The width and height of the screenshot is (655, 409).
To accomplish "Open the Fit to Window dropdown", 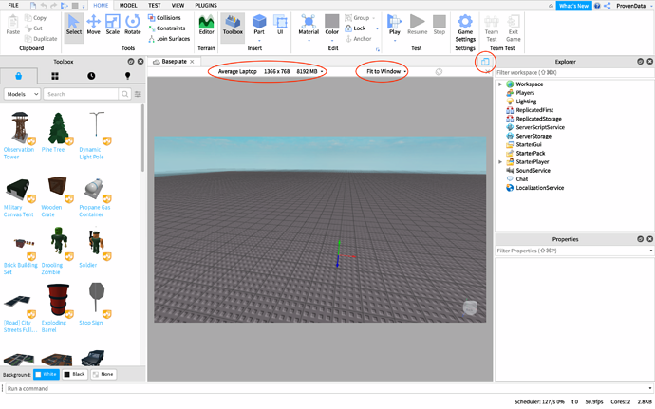I will click(x=386, y=71).
